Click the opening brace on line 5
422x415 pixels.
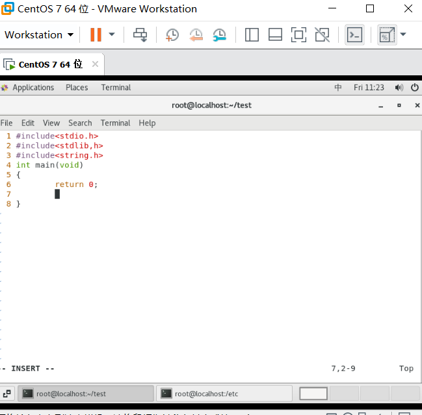(x=18, y=175)
